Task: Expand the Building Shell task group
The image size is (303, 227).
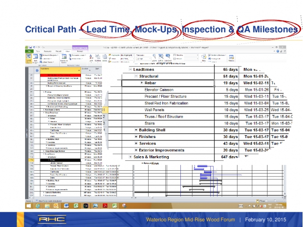Action: pyautogui.click(x=136, y=130)
